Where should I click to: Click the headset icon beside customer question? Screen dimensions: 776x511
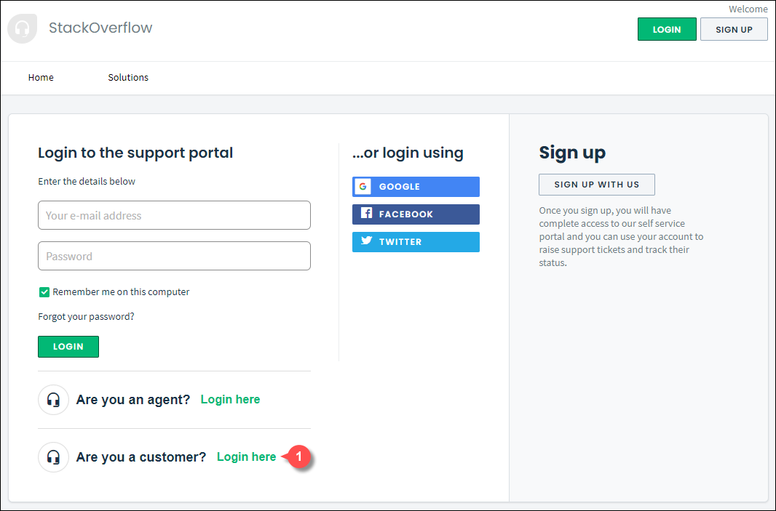(53, 457)
